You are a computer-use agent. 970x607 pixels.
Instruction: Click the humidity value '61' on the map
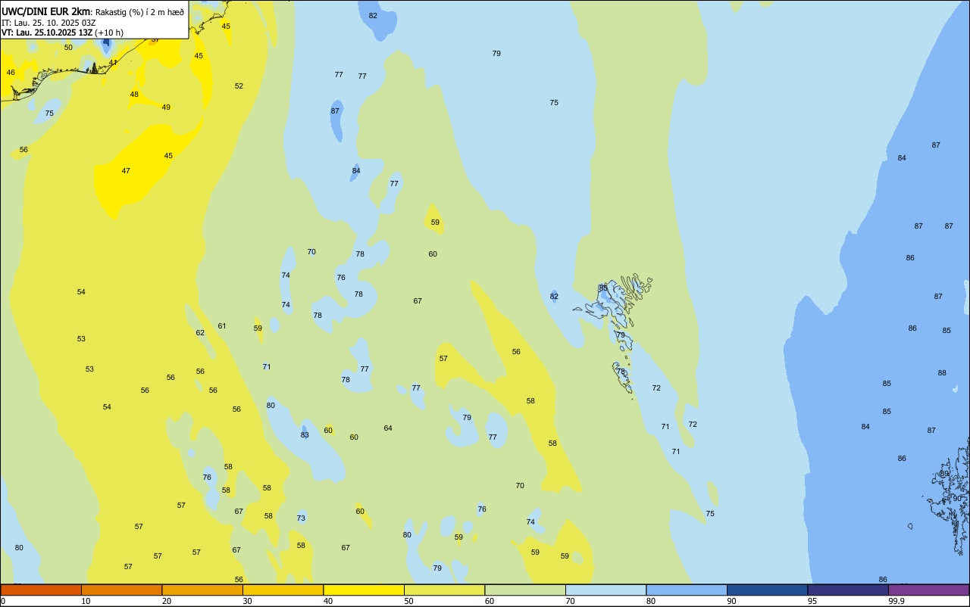point(222,326)
